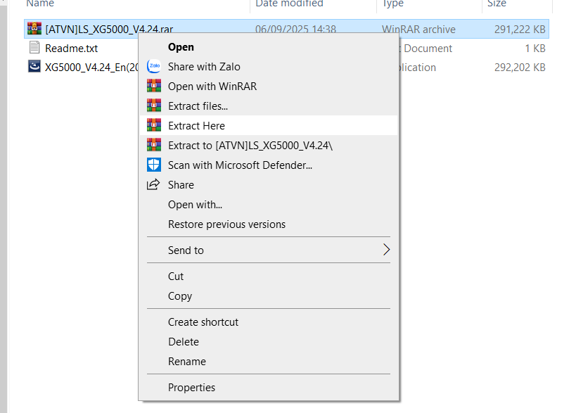Click the Microsoft Defender shield icon
The image size is (576, 413).
tap(154, 165)
